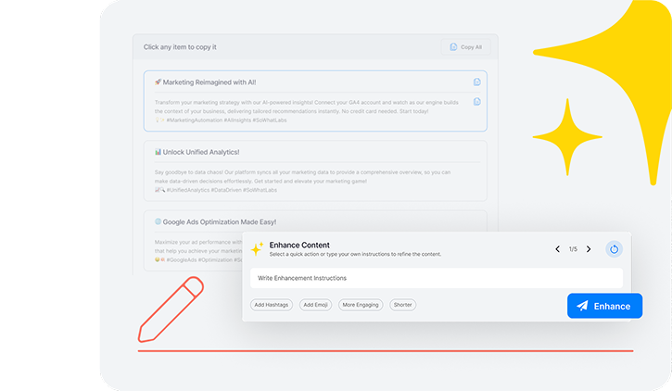Click the Copy All button
This screenshot has height=391, width=672.
coord(466,47)
